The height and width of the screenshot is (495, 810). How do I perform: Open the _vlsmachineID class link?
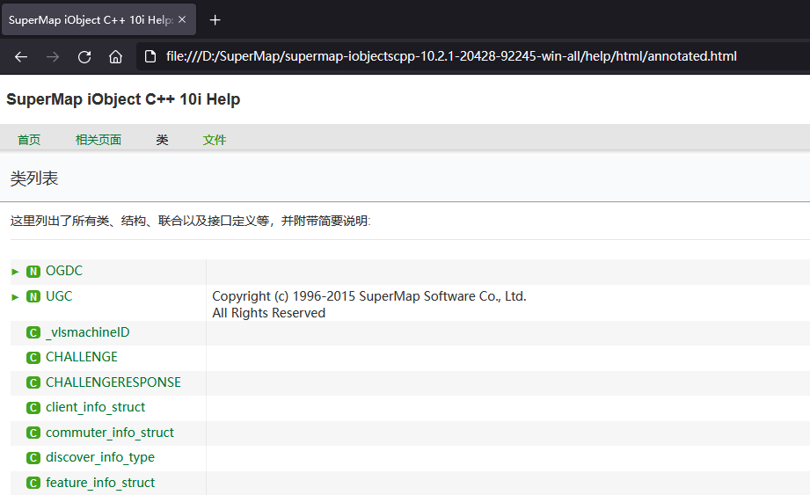88,332
